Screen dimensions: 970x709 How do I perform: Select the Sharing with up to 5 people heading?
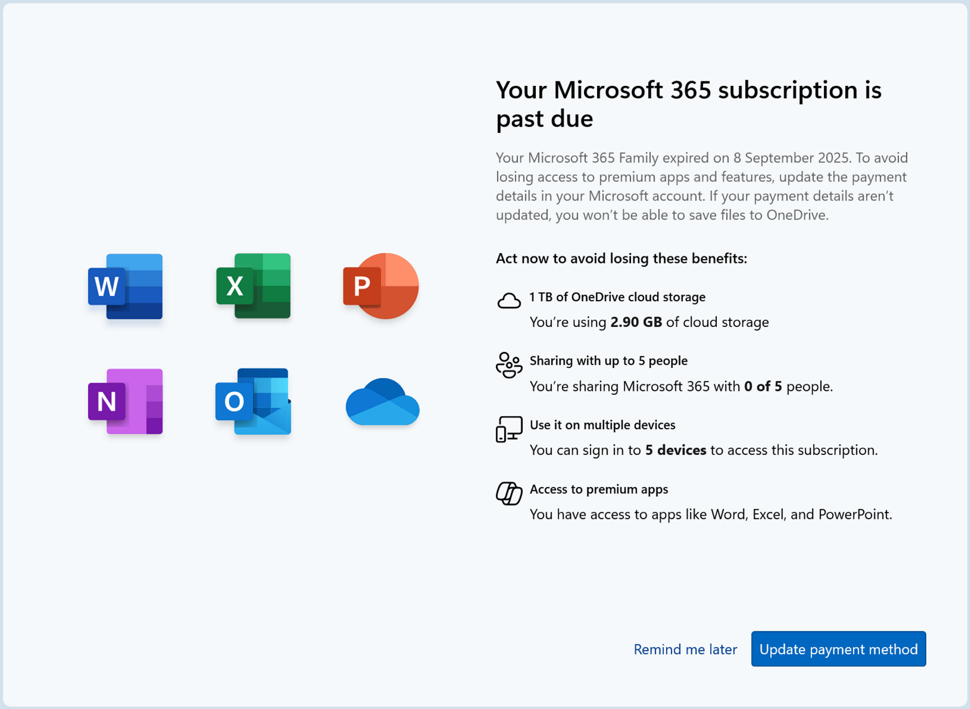pos(608,361)
